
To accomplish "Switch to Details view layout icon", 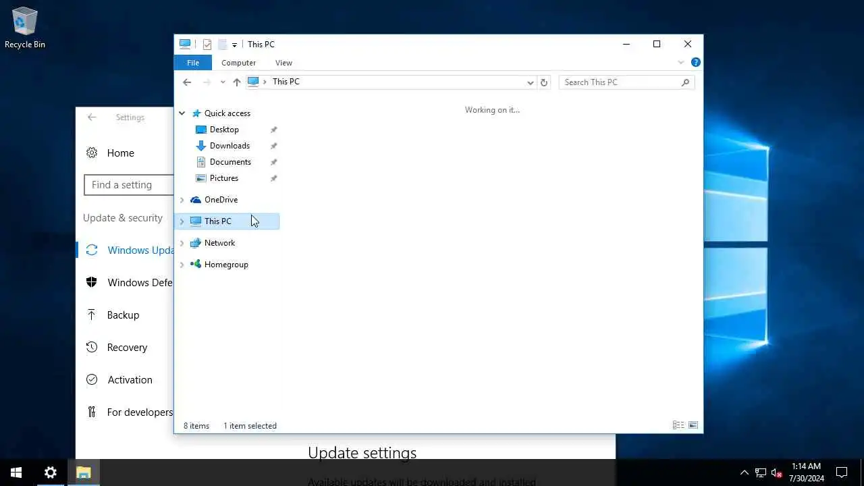I will click(x=678, y=425).
